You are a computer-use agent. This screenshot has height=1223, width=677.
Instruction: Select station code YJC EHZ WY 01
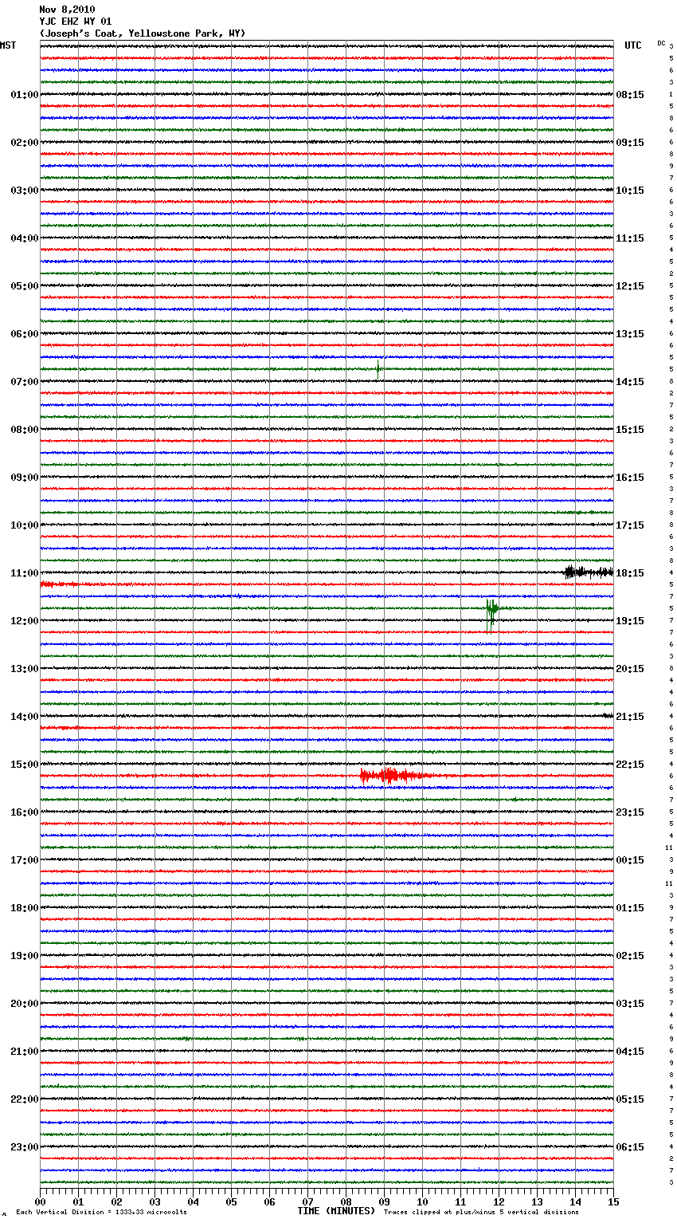pyautogui.click(x=76, y=22)
